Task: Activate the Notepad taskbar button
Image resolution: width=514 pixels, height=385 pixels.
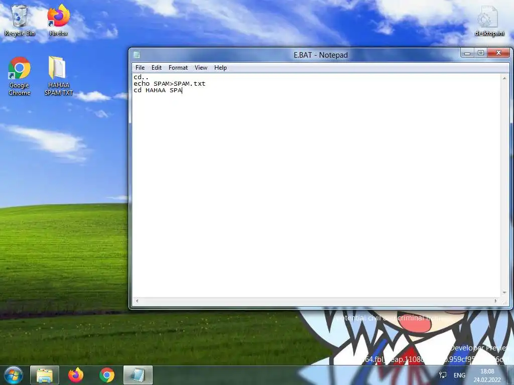Action: pos(138,375)
